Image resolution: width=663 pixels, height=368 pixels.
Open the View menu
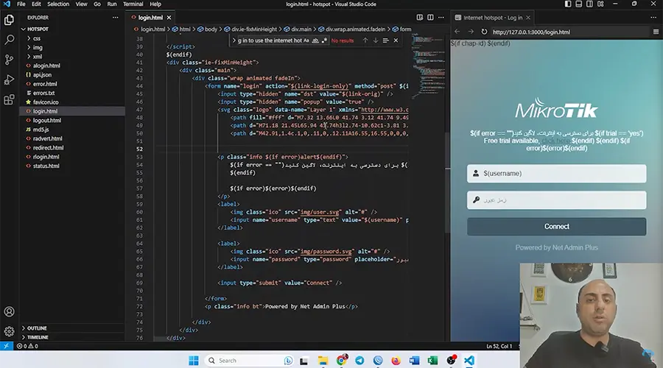[x=81, y=4]
